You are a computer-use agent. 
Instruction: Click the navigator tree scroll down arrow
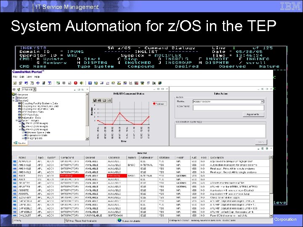click(87, 138)
